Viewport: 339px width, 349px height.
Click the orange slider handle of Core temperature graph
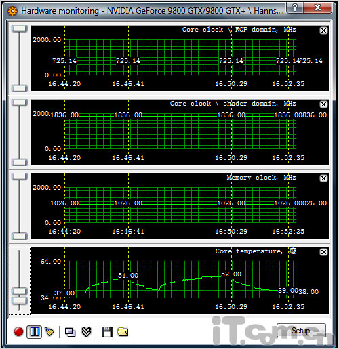(20, 301)
